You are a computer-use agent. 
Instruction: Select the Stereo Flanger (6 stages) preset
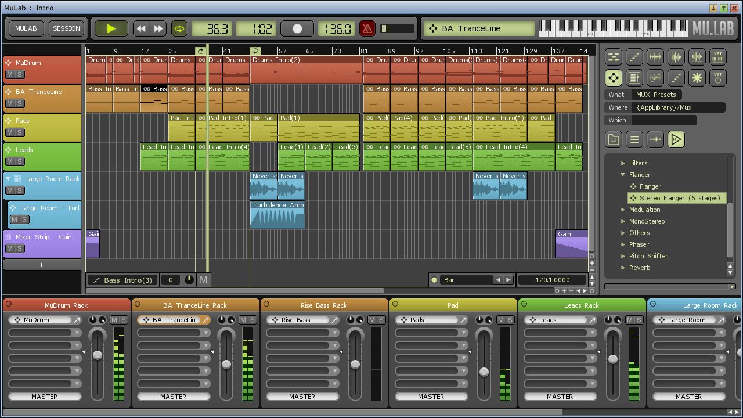pos(677,198)
